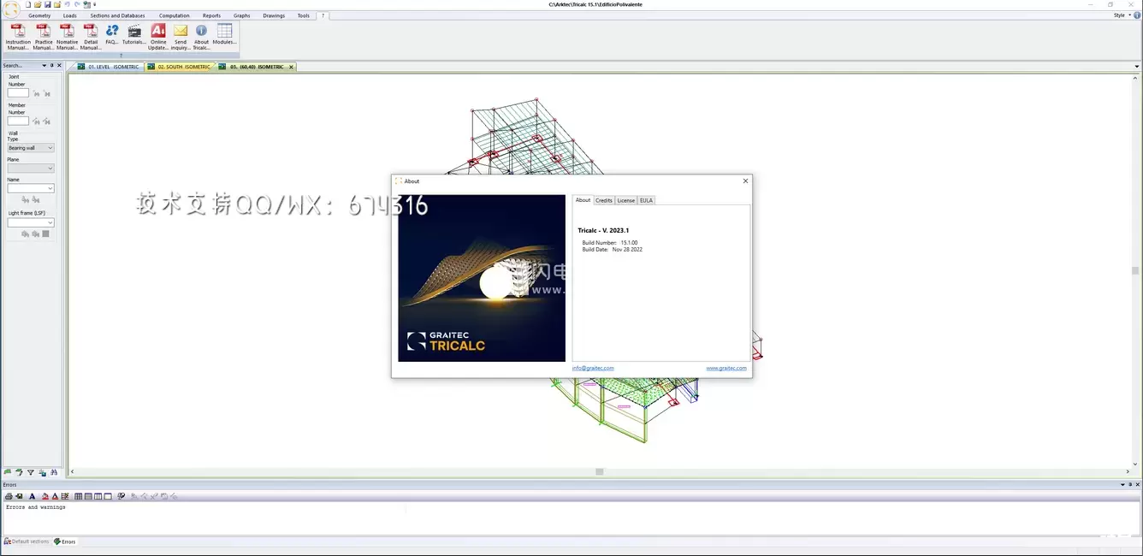Open the Reports ribbon tab
This screenshot has width=1143, height=556.
coord(211,15)
